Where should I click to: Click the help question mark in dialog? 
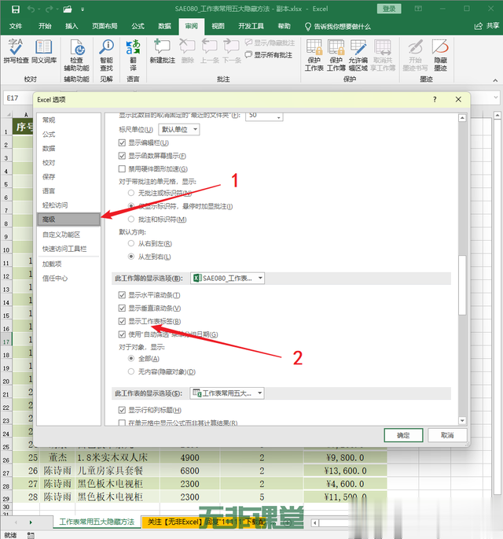[435, 100]
